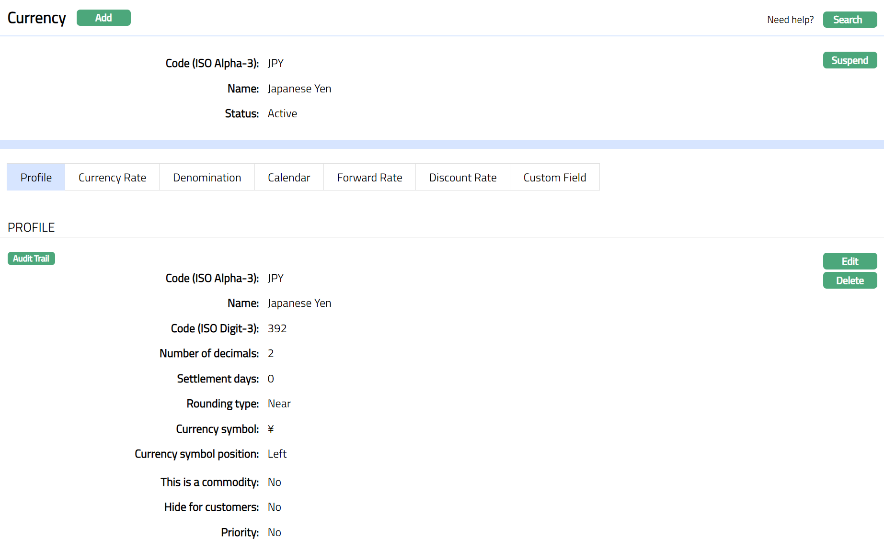Open the Discount Rate tab
The height and width of the screenshot is (550, 884).
[462, 178]
